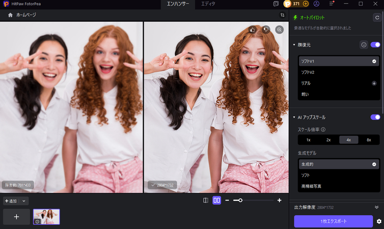The height and width of the screenshot is (229, 384).
Task: Select the two women photo thumbnail
Action: 46,217
